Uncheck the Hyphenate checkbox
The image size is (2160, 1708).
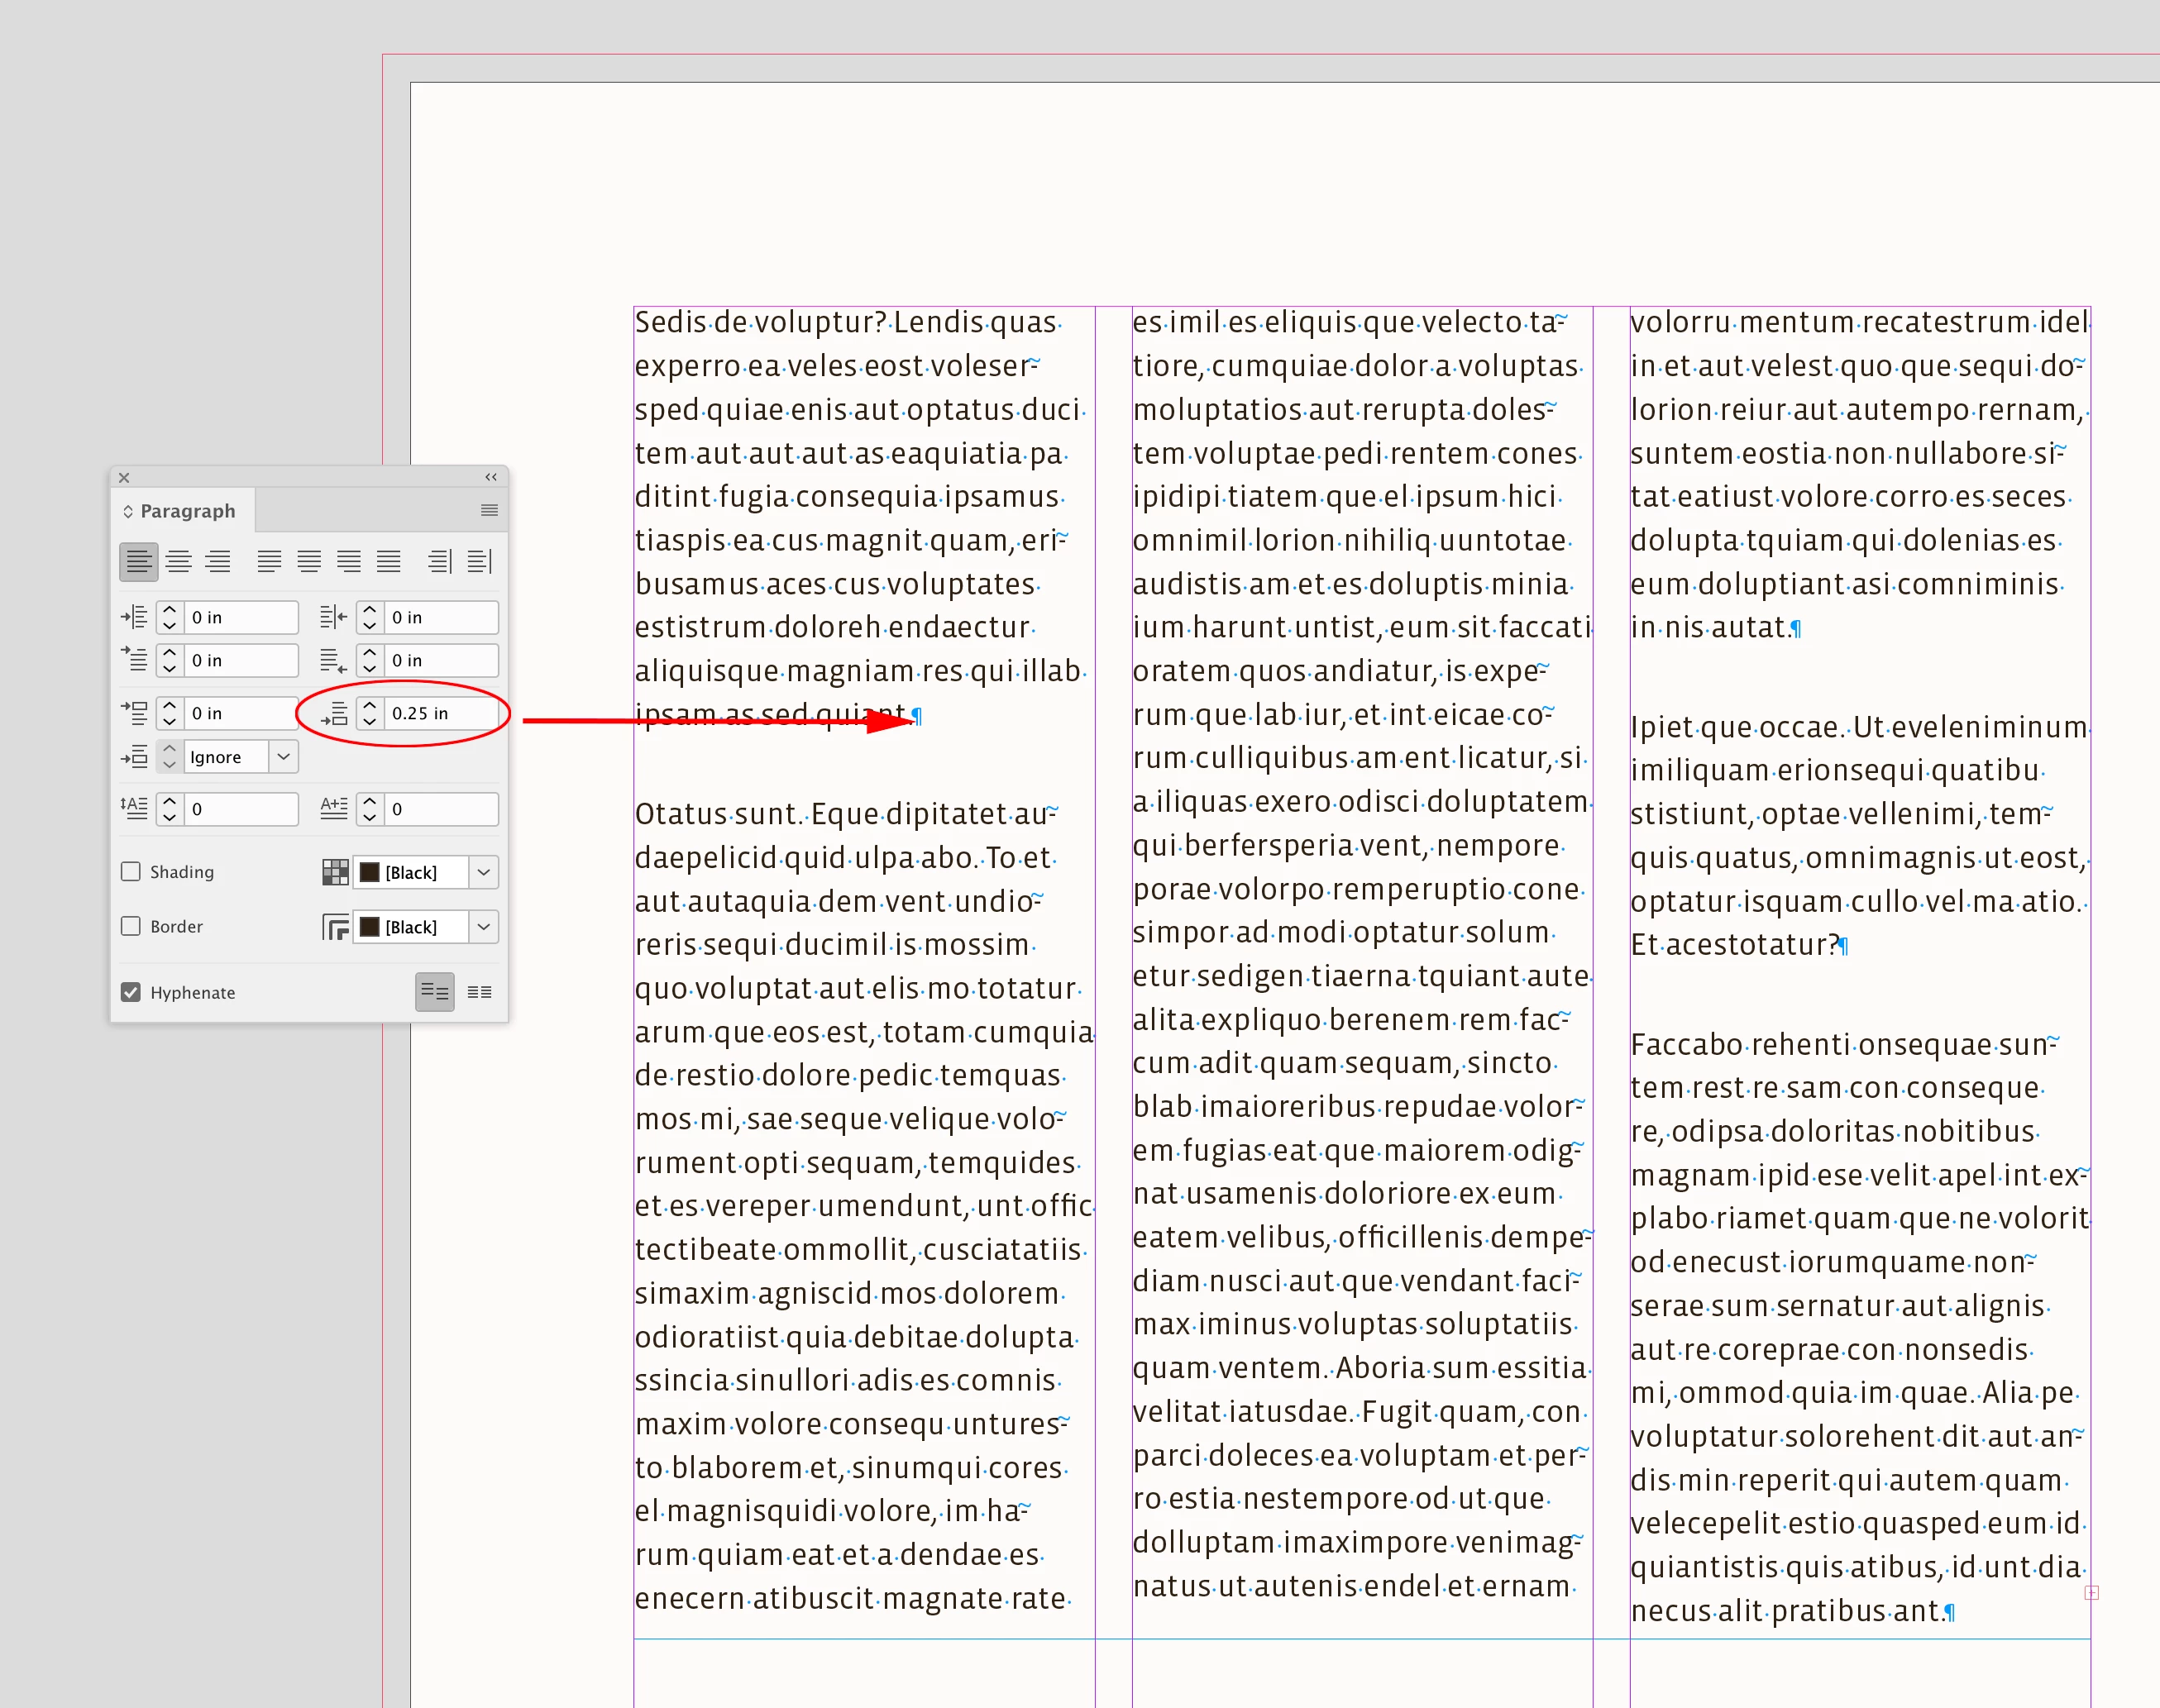coord(131,992)
